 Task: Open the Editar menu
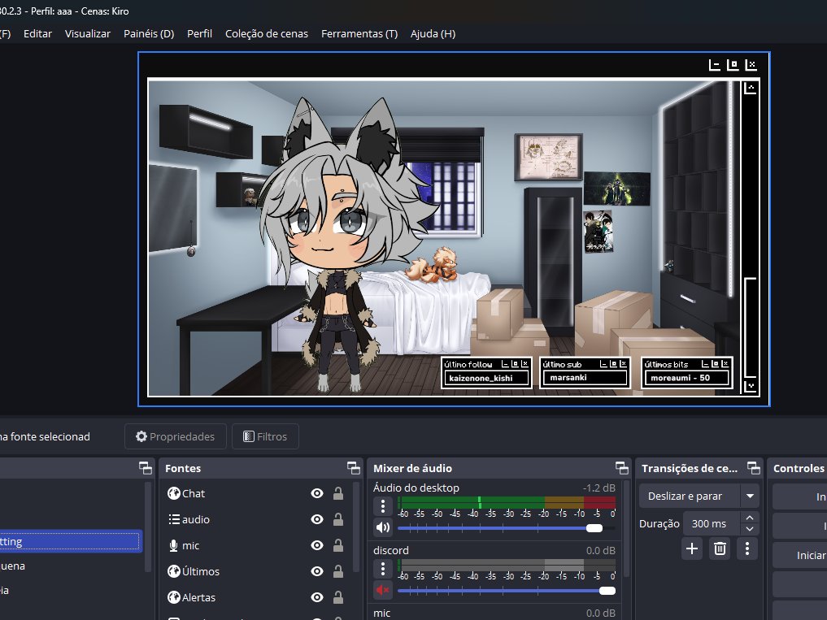(x=37, y=34)
